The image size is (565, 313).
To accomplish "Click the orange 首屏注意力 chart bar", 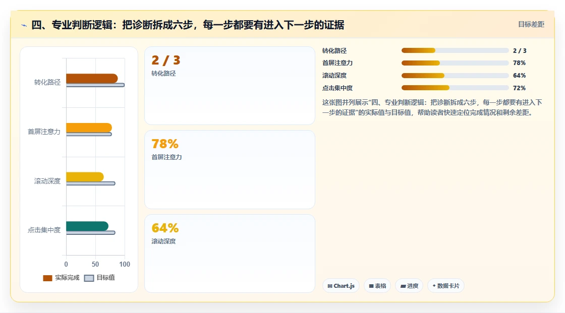I will (89, 128).
